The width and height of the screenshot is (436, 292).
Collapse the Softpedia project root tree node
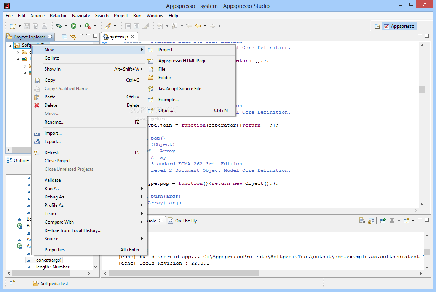[x=11, y=45]
